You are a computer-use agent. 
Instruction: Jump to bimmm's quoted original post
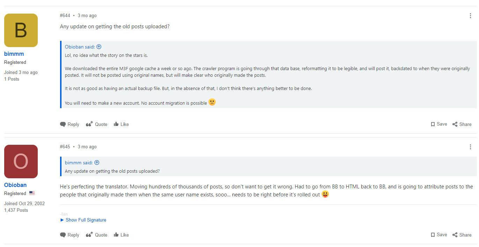click(97, 163)
